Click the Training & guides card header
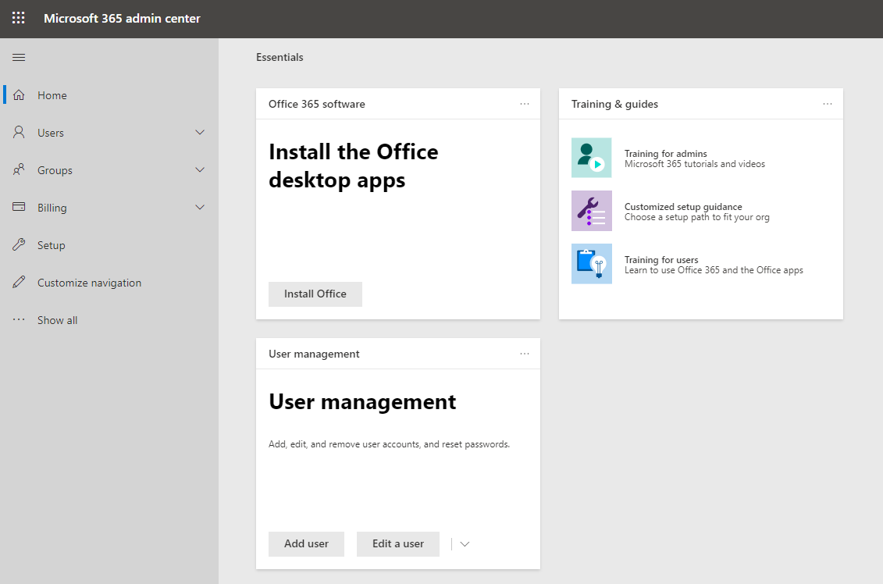 tap(614, 104)
